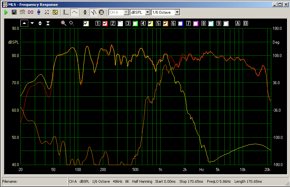Click overlay slot button 3

tap(128, 23)
